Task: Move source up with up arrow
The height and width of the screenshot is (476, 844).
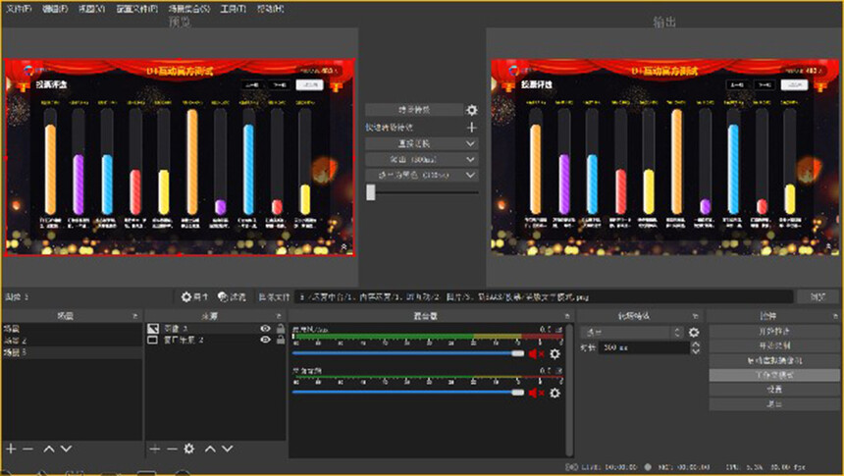Action: 210,449
